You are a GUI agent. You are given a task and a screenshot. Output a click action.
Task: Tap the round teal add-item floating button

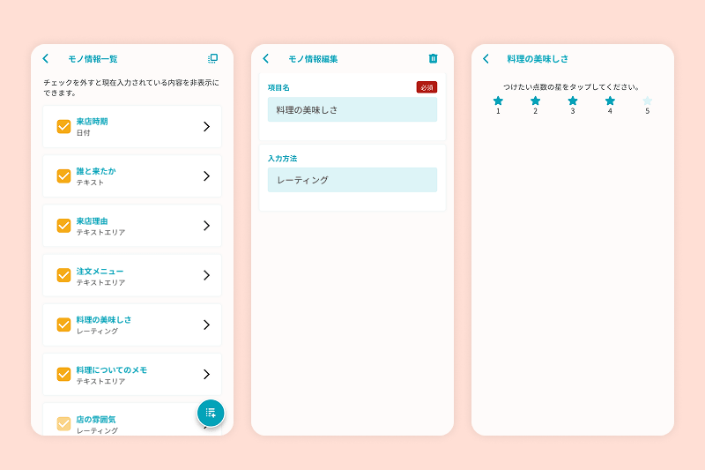[x=211, y=413]
